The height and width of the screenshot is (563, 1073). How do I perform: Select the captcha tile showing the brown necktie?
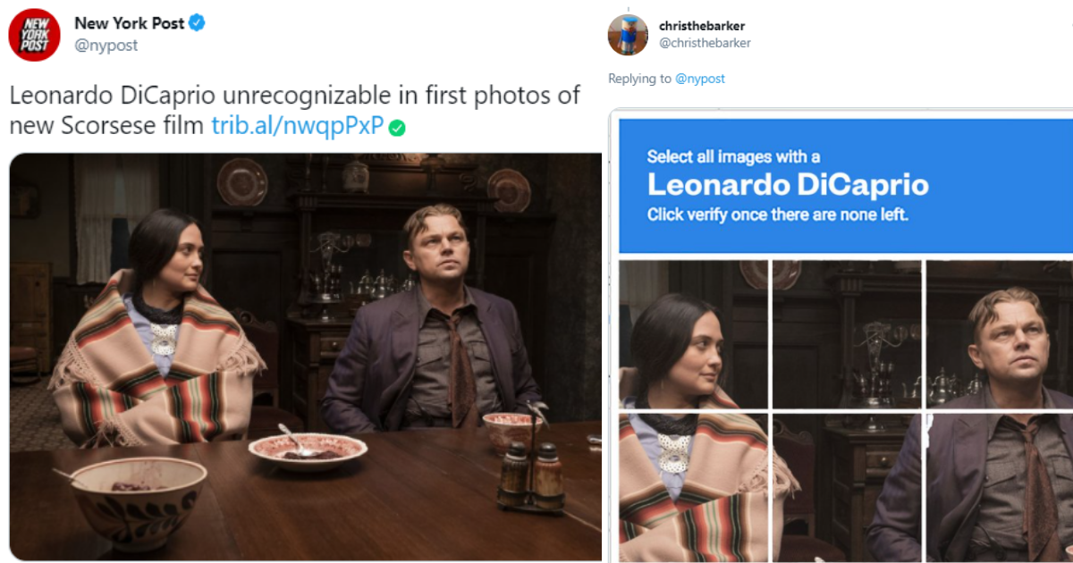(999, 487)
